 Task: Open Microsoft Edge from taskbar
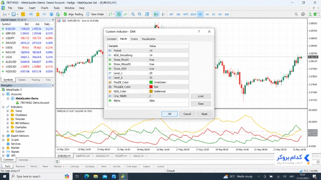coord(87,176)
